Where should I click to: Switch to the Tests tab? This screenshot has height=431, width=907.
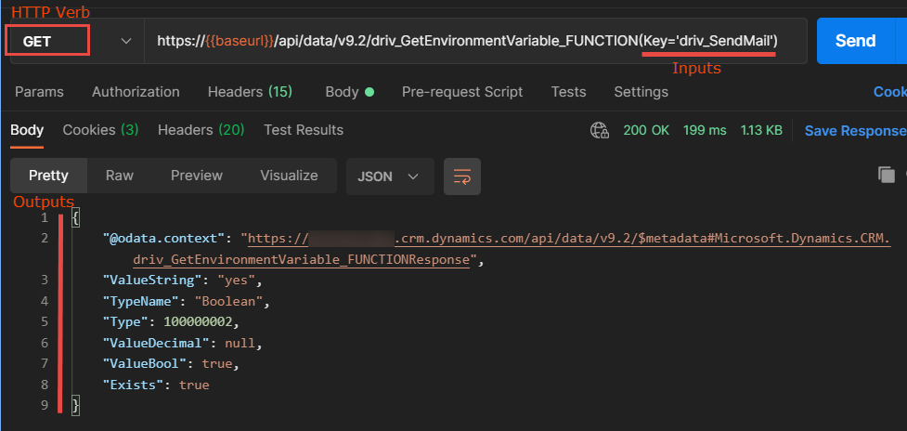(x=568, y=92)
